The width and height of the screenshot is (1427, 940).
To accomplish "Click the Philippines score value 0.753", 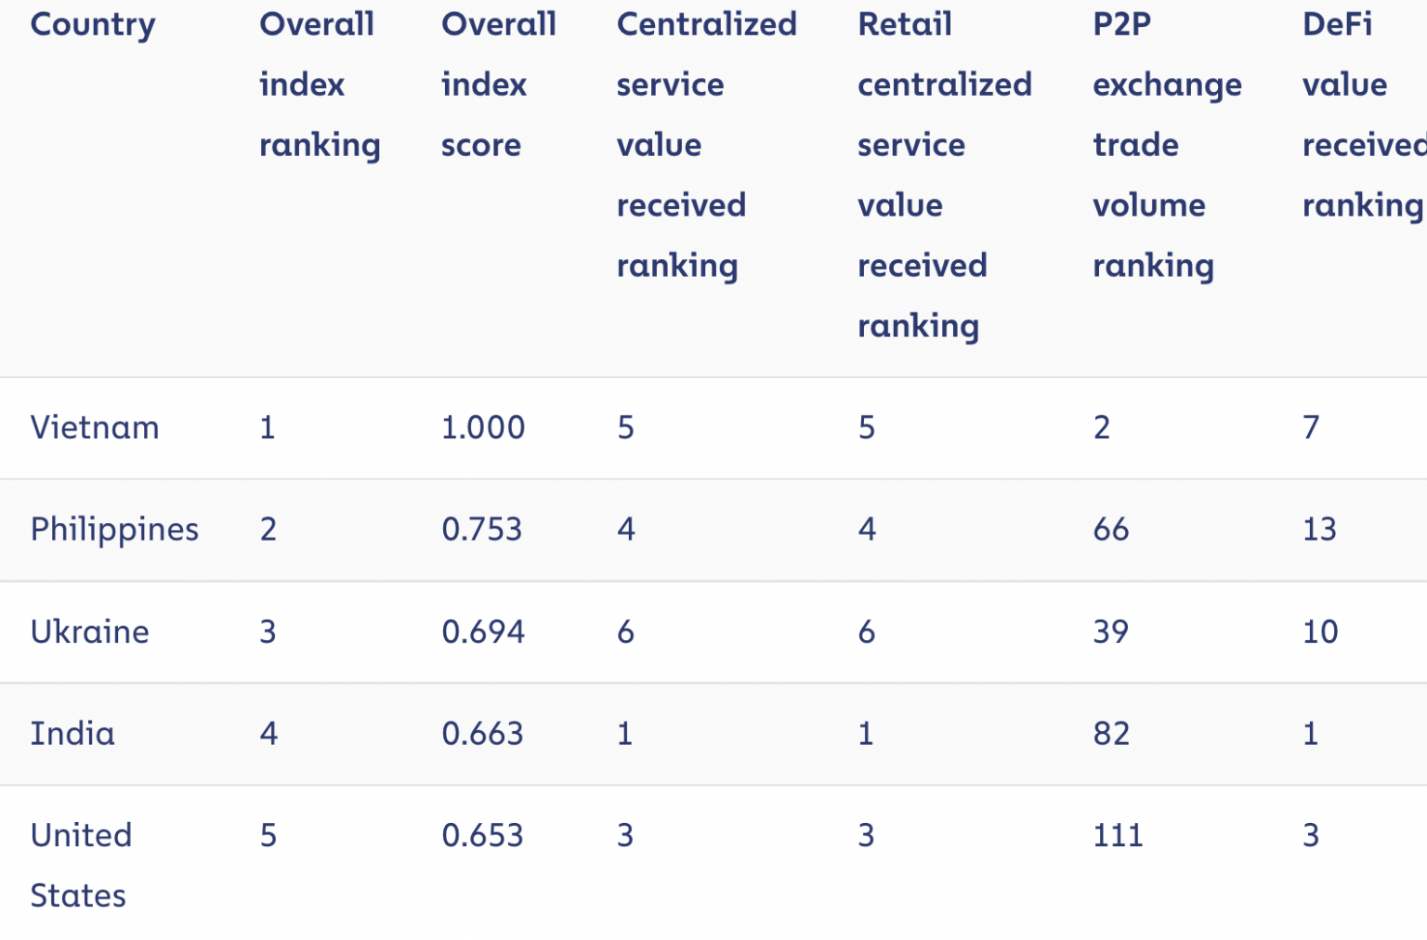I will (482, 529).
